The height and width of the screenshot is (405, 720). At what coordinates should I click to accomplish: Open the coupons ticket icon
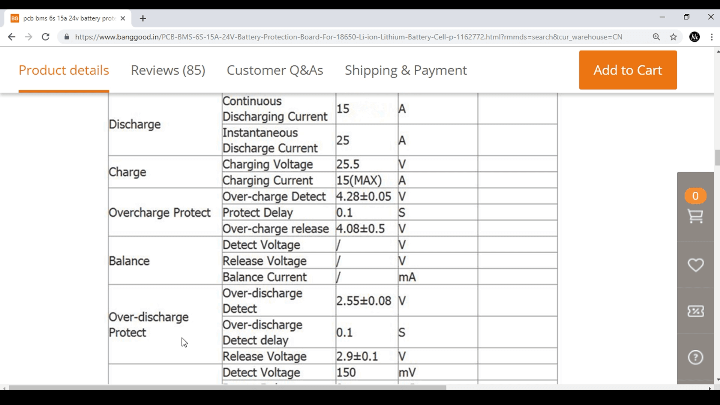pos(696,311)
